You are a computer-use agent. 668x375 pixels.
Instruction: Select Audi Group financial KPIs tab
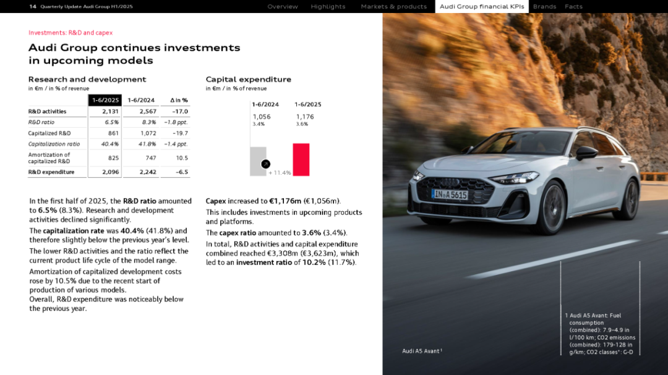coord(482,7)
